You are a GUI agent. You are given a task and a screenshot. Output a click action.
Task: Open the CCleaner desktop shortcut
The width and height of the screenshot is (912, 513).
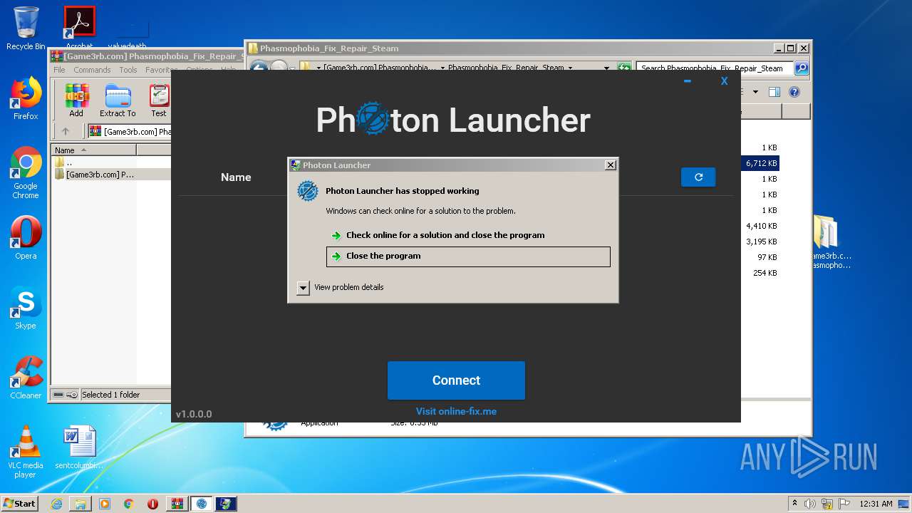[26, 378]
